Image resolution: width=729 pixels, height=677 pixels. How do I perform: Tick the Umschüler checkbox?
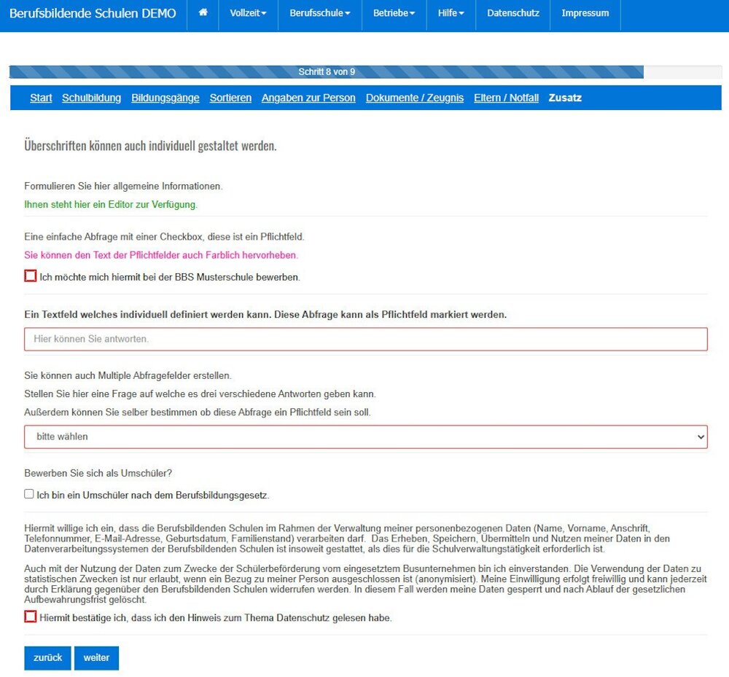pyautogui.click(x=29, y=494)
